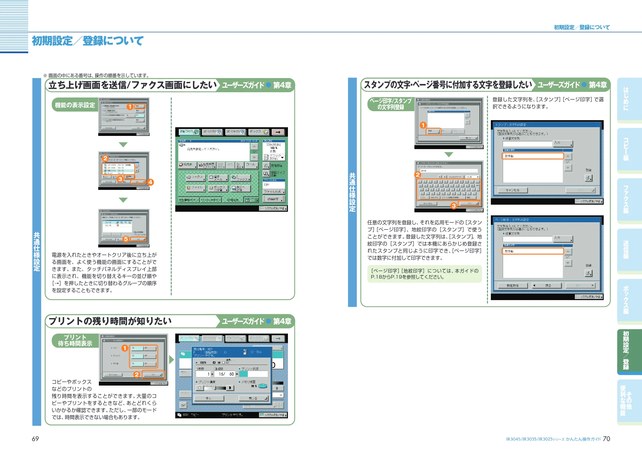Select ボックスに保管 store-in-box button
The height and width of the screenshot is (454, 642).
tap(218, 188)
